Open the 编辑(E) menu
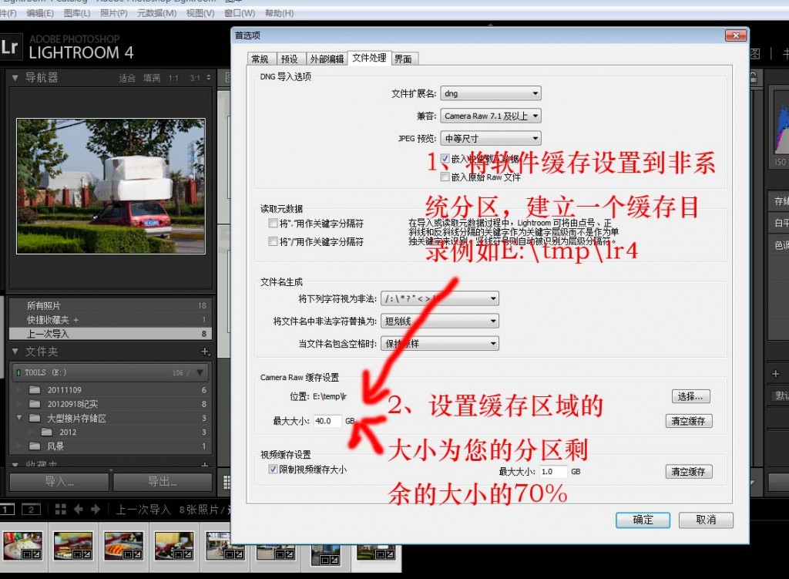This screenshot has height=579, width=789. (40, 13)
